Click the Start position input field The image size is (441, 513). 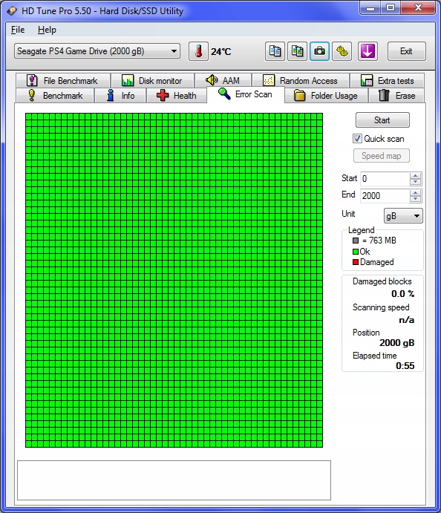385,179
